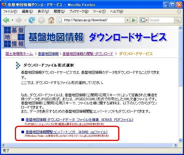Click the search magnifier icon

(177, 20)
